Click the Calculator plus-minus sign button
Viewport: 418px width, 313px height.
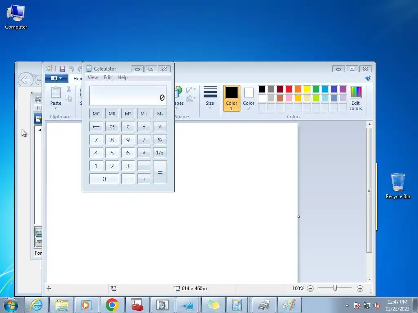point(144,127)
